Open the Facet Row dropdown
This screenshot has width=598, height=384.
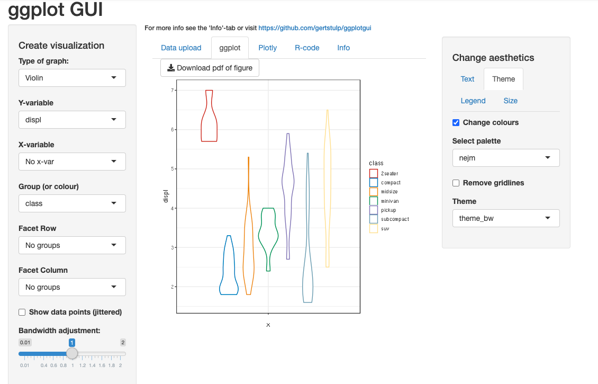(x=72, y=245)
